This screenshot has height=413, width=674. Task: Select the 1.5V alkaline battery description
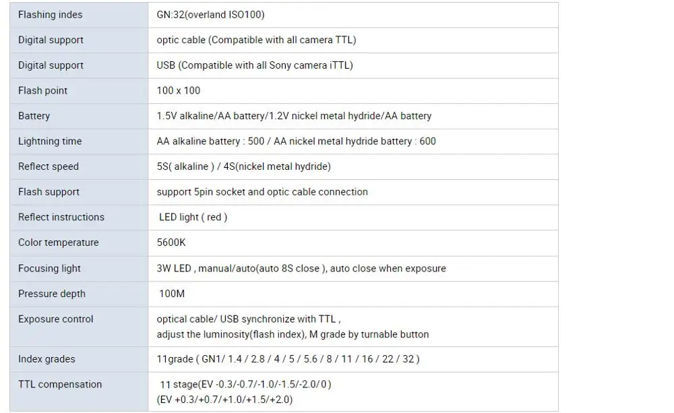pos(294,116)
